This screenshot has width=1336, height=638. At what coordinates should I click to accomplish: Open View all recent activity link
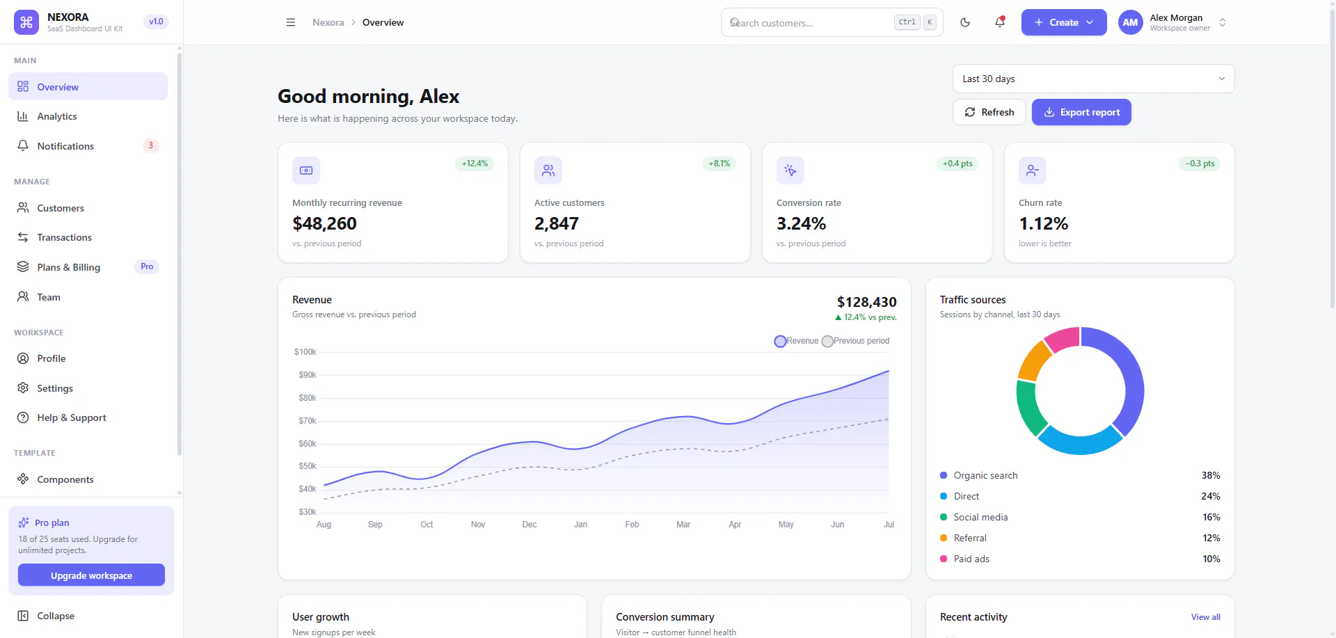point(1205,617)
